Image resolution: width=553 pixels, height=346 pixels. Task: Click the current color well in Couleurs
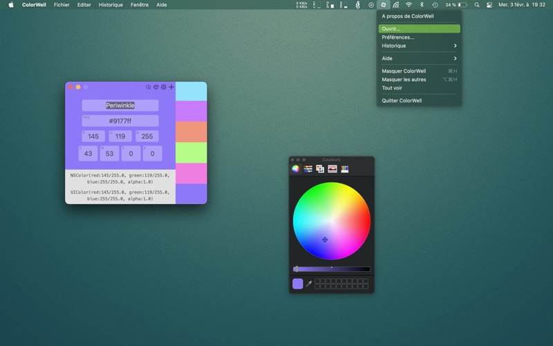pyautogui.click(x=298, y=284)
